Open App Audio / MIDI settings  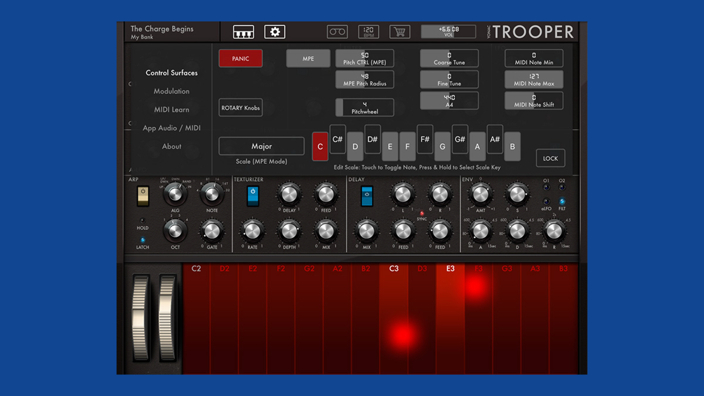point(172,128)
